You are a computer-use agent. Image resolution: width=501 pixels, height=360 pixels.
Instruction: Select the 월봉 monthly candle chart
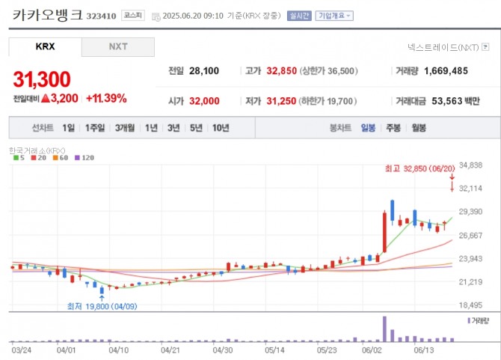[x=419, y=128]
